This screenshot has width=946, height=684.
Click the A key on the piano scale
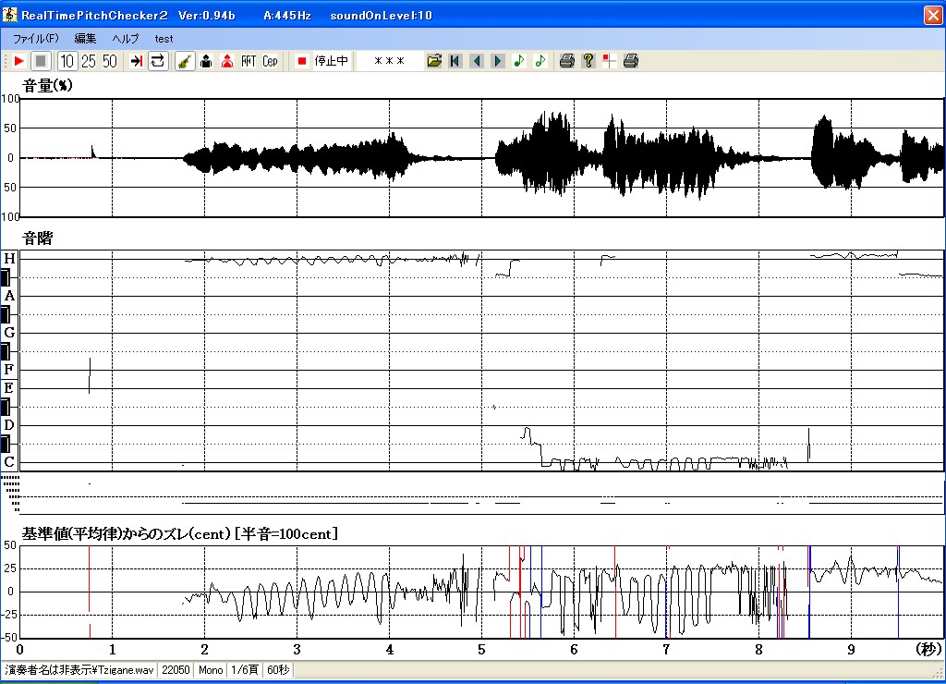click(x=9, y=296)
